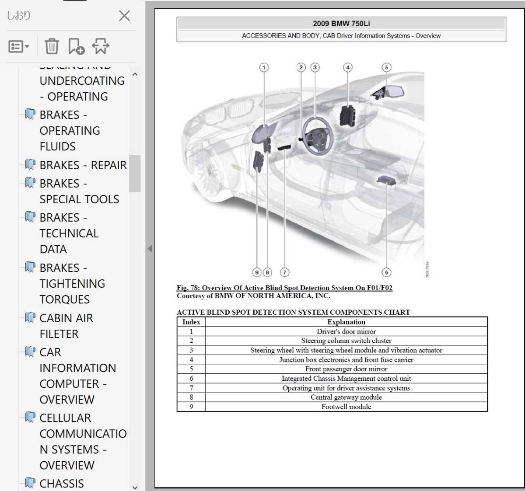
Task: Click the Courtesy of BMW OF NORTH AMERICA text
Action: [253, 296]
